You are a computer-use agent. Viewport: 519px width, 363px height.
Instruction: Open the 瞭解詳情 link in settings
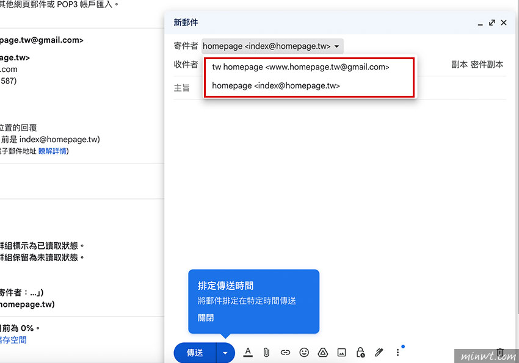[53, 151]
